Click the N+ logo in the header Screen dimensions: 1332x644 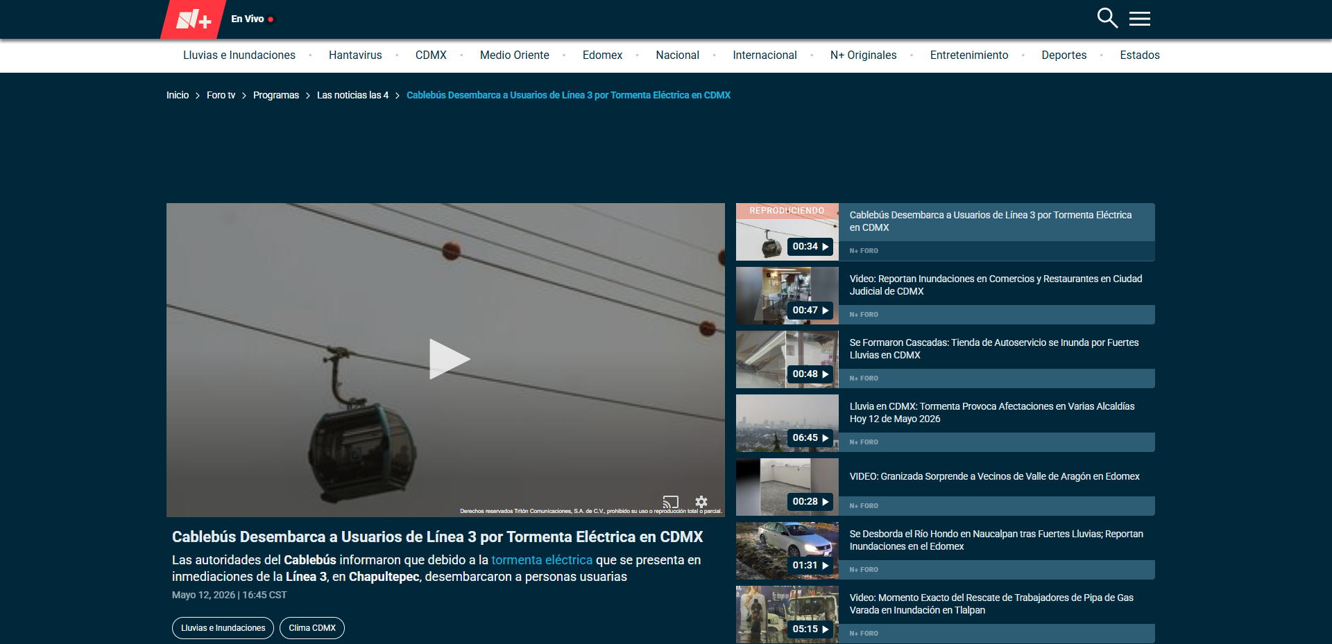pyautogui.click(x=194, y=19)
